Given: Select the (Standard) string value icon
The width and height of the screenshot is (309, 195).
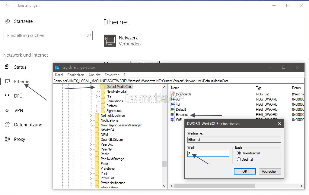Looking at the screenshot, I should point(173,94).
